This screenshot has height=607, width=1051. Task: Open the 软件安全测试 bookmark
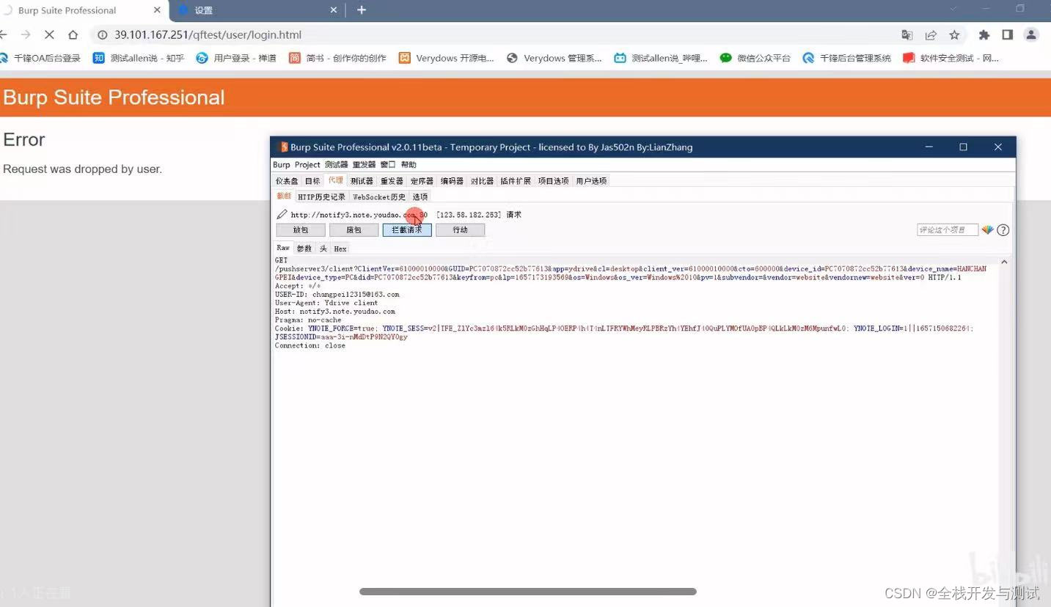tap(951, 58)
